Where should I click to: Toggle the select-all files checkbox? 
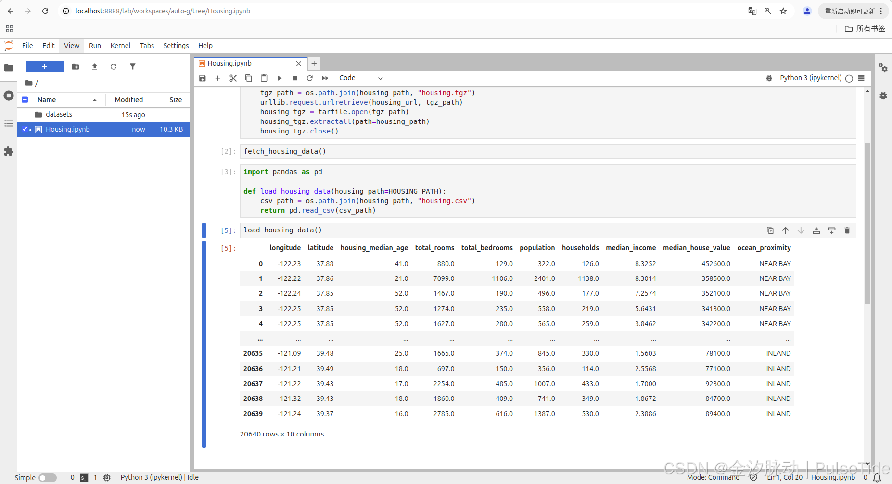25,99
